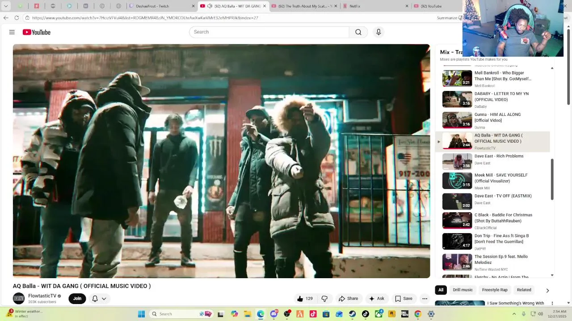Open Google Chrome from taskbar
Image resolution: width=572 pixels, height=321 pixels.
[x=418, y=314]
